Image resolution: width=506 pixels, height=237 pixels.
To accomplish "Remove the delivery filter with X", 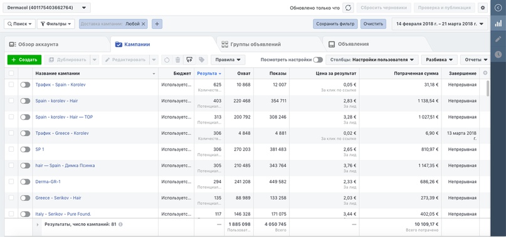I will pyautogui.click(x=144, y=24).
